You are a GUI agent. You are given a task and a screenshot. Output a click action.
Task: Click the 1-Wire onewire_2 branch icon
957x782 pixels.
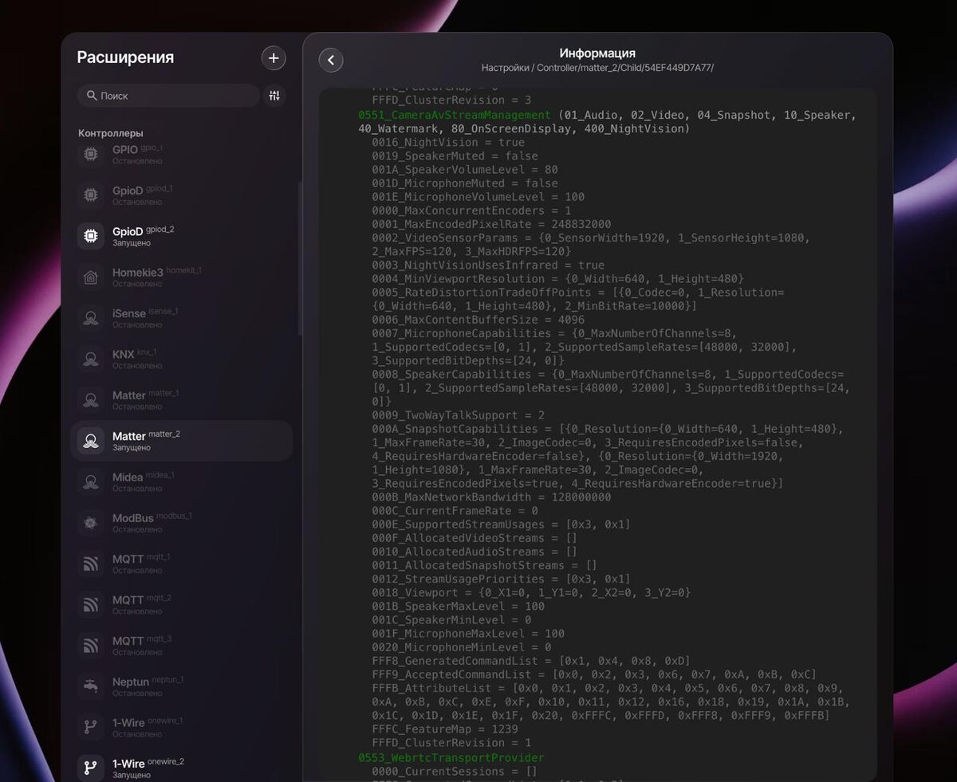click(91, 768)
